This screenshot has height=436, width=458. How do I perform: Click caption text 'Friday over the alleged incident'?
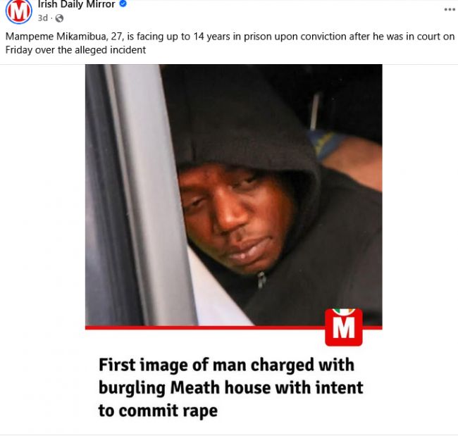click(75, 50)
